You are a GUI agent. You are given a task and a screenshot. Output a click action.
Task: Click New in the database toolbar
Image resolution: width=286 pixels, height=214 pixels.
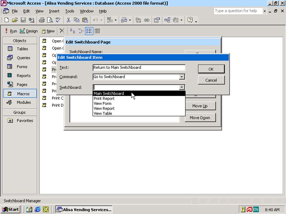coord(48,31)
